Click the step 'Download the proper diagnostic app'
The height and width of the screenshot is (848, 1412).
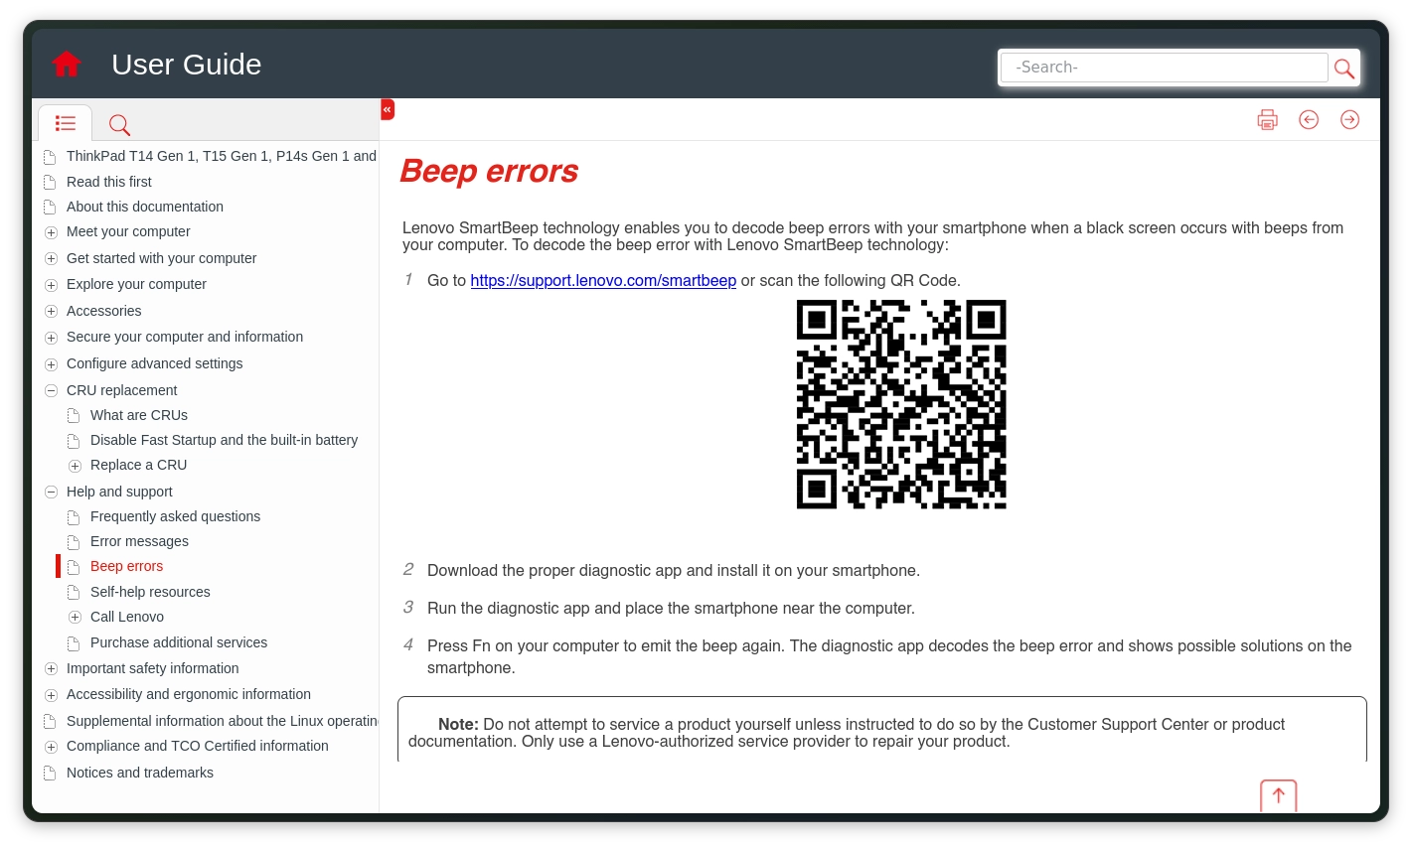pyautogui.click(x=674, y=570)
